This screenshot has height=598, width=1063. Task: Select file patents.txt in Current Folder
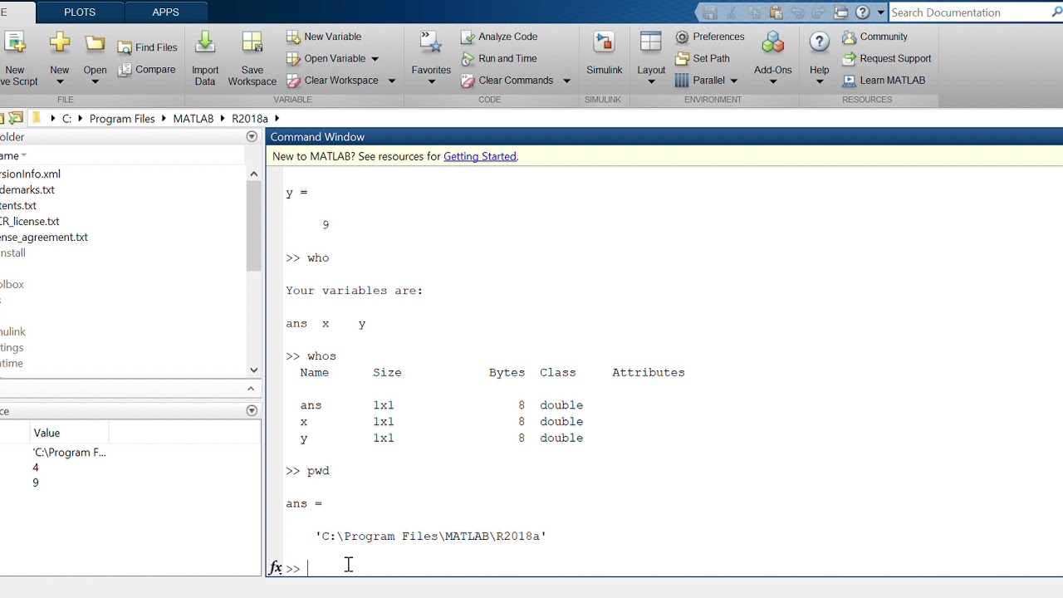(18, 205)
